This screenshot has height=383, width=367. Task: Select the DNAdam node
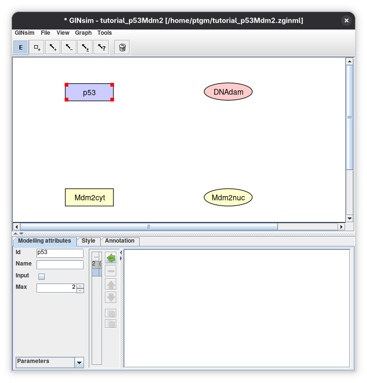tap(228, 92)
